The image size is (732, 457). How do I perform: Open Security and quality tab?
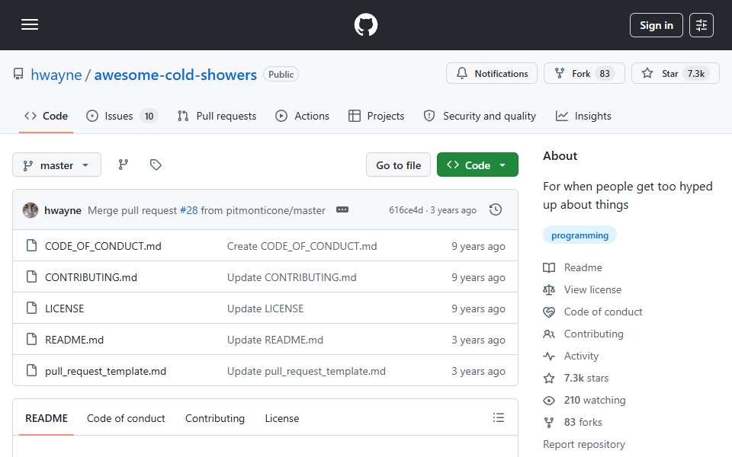[x=480, y=116]
